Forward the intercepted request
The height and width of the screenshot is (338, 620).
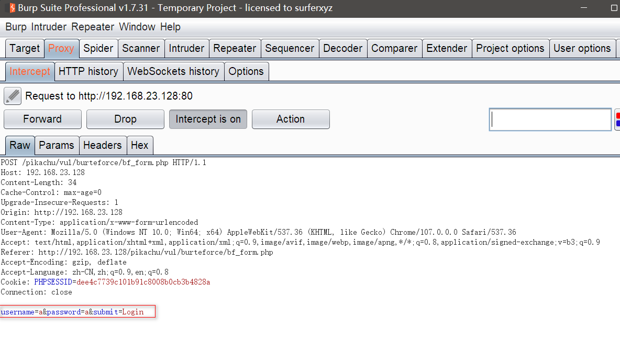tap(42, 119)
